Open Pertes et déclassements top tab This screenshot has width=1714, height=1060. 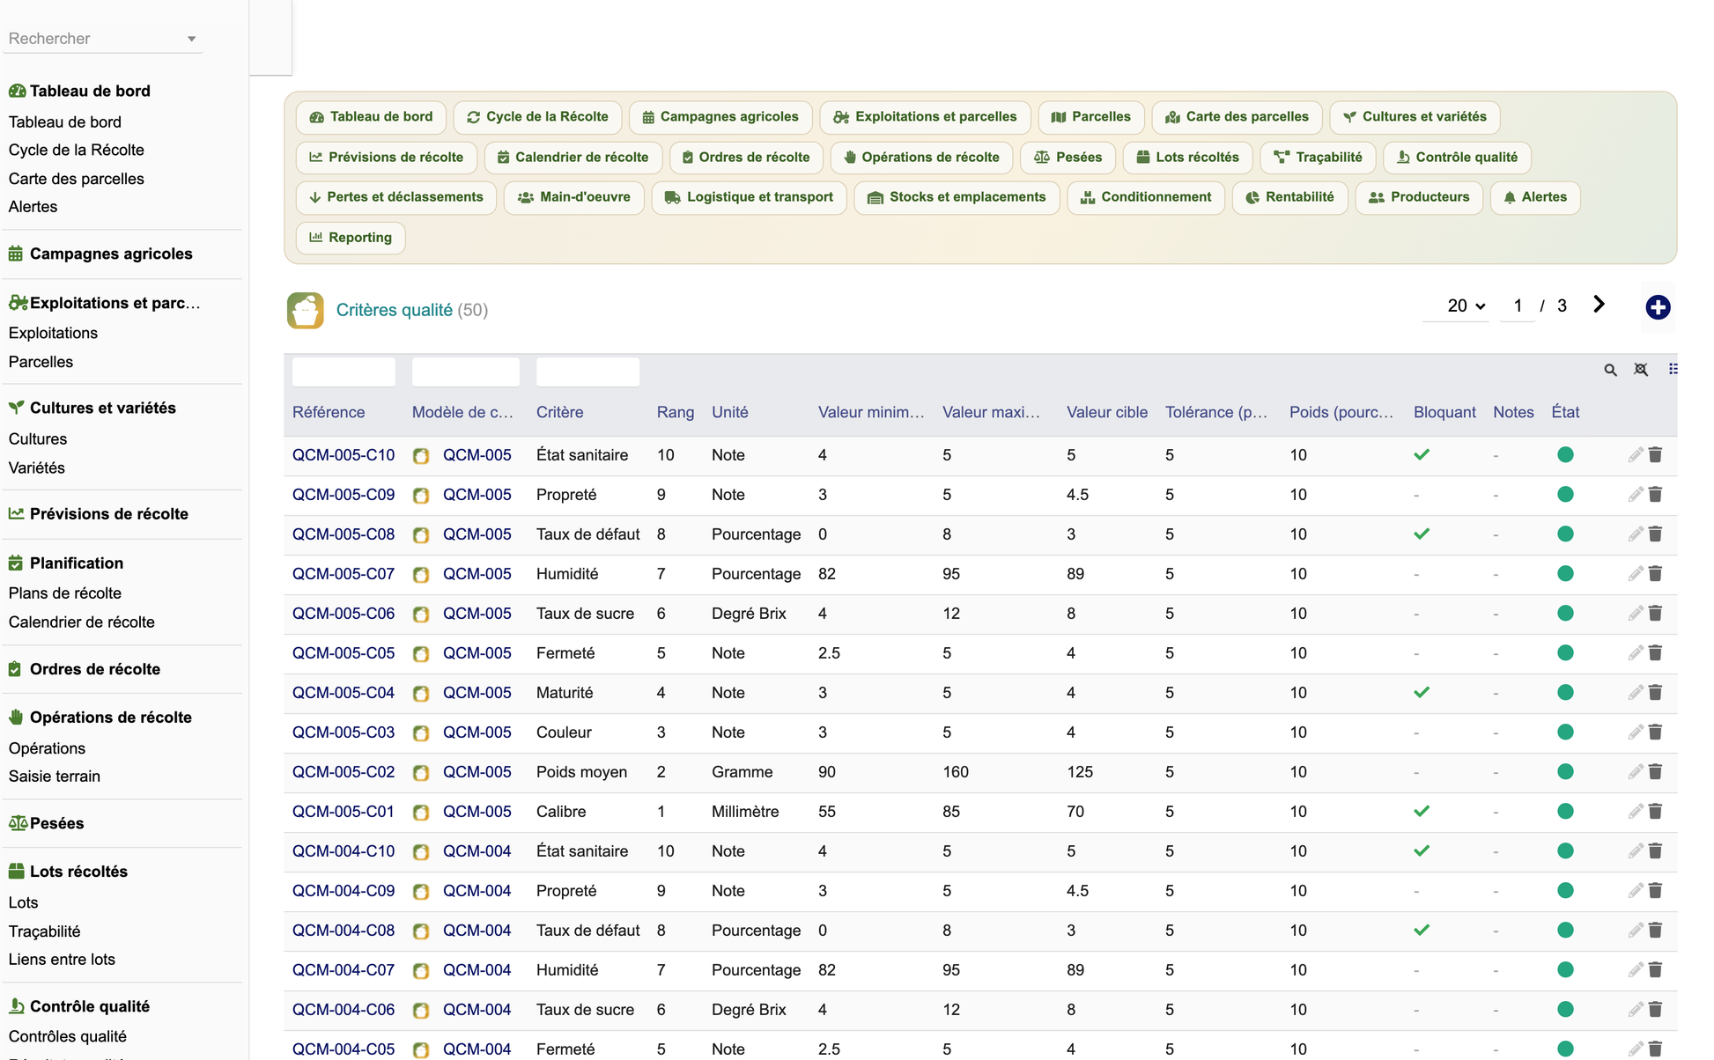click(395, 197)
